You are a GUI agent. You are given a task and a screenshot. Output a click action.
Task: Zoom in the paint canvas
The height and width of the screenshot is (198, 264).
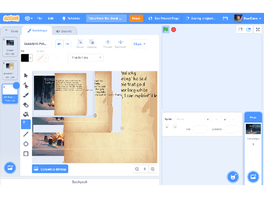[153, 169]
